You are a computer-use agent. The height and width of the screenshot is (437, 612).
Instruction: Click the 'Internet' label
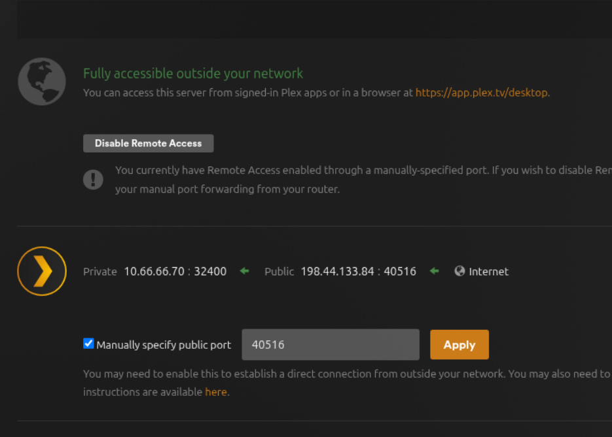[x=489, y=272]
